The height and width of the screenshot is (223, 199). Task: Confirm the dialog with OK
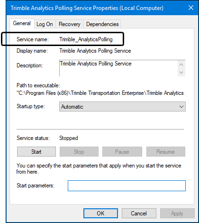tap(100, 214)
